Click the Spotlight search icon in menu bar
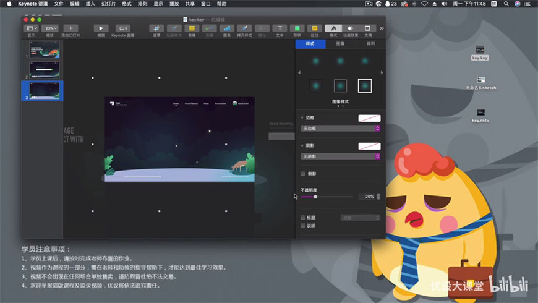 coord(506,4)
